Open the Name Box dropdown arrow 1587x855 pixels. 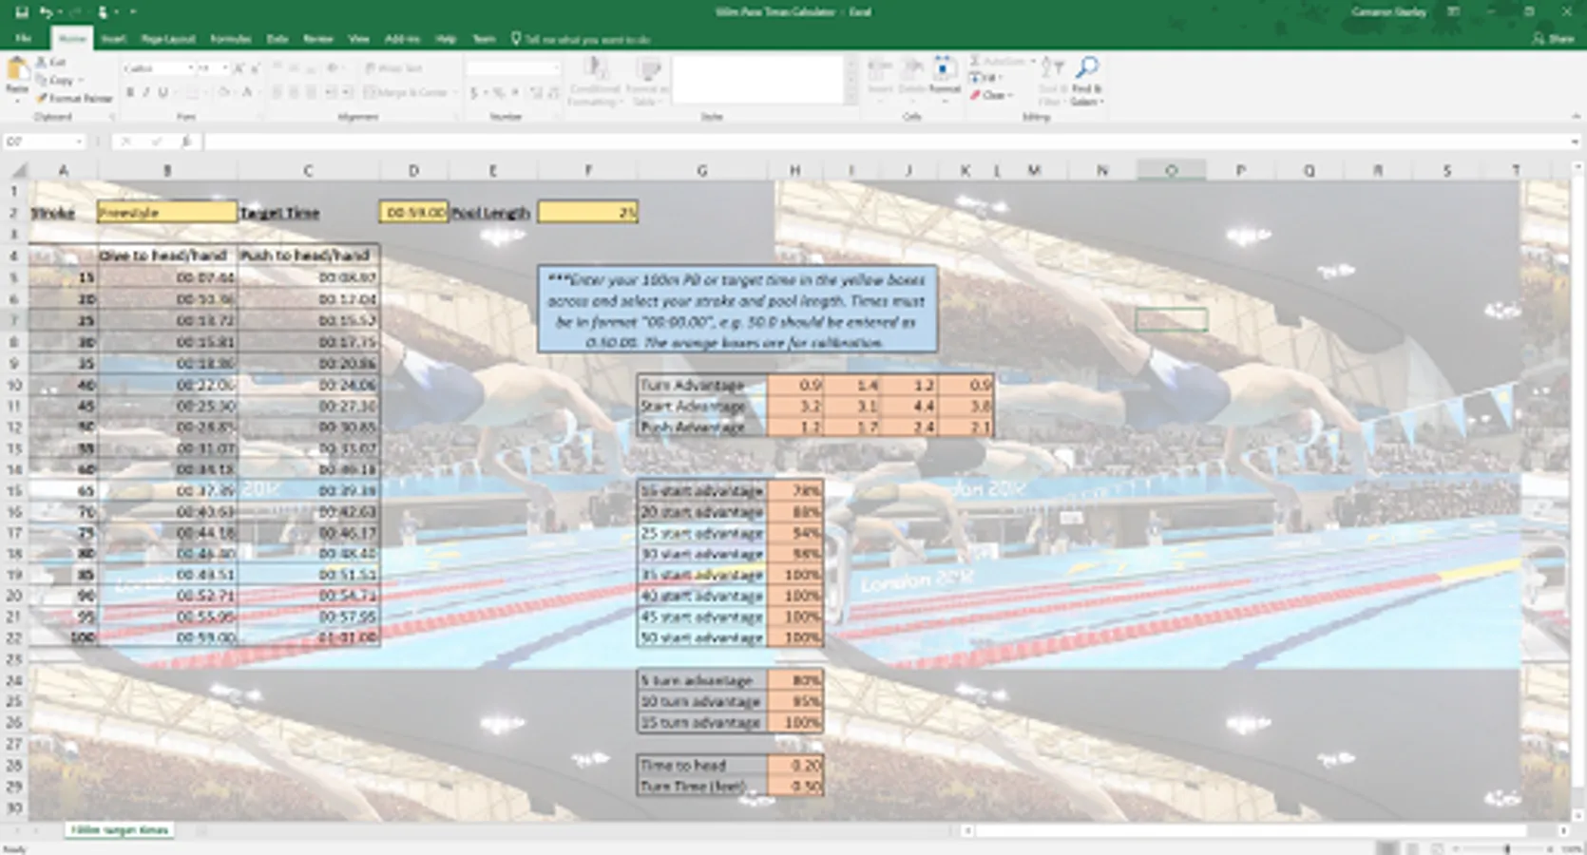(80, 142)
